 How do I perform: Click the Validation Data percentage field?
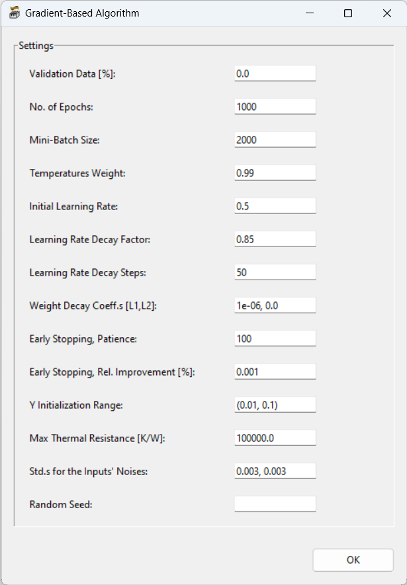click(275, 73)
